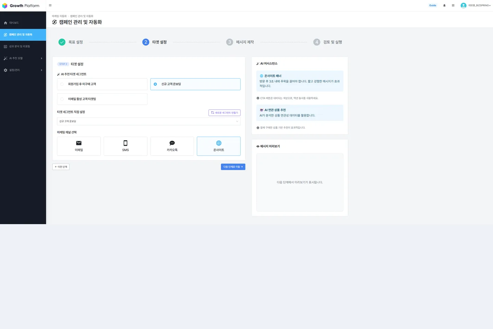Select the SMS phone channel
This screenshot has width=493, height=329.
(x=125, y=146)
